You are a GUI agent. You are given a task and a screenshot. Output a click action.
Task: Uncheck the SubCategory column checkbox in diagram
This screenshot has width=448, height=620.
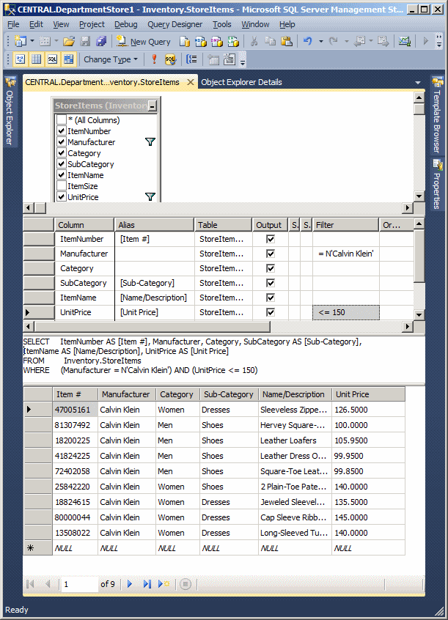62,163
